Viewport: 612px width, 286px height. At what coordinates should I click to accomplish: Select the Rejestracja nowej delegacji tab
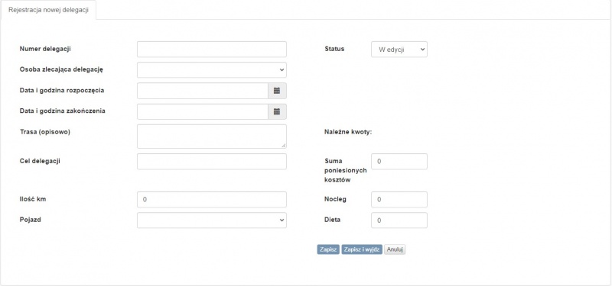[x=48, y=10]
